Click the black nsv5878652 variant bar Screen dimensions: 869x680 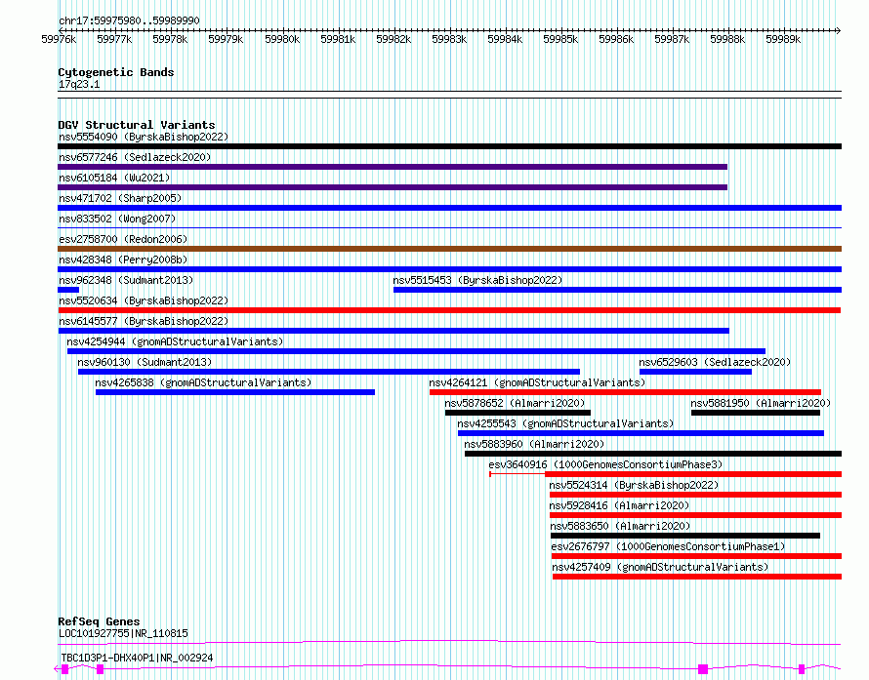pos(517,413)
